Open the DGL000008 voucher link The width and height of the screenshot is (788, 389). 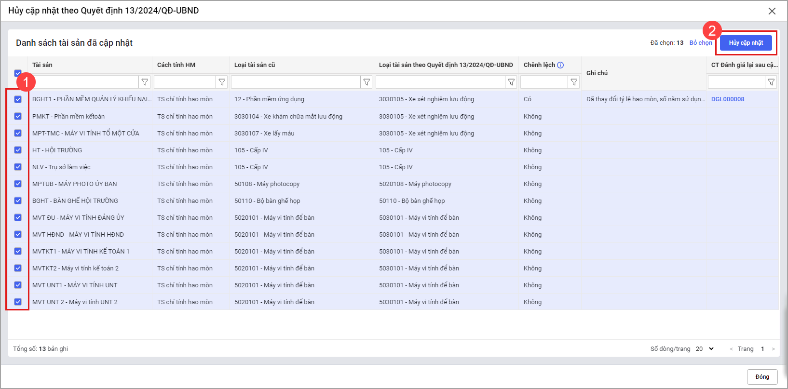point(727,99)
